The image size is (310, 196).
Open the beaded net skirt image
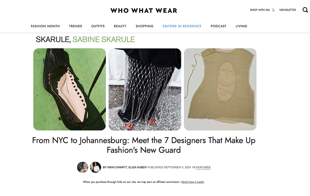145,89
